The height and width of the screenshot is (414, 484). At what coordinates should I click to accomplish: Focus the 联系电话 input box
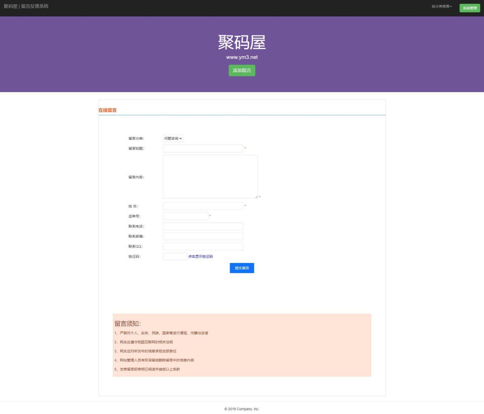(203, 226)
